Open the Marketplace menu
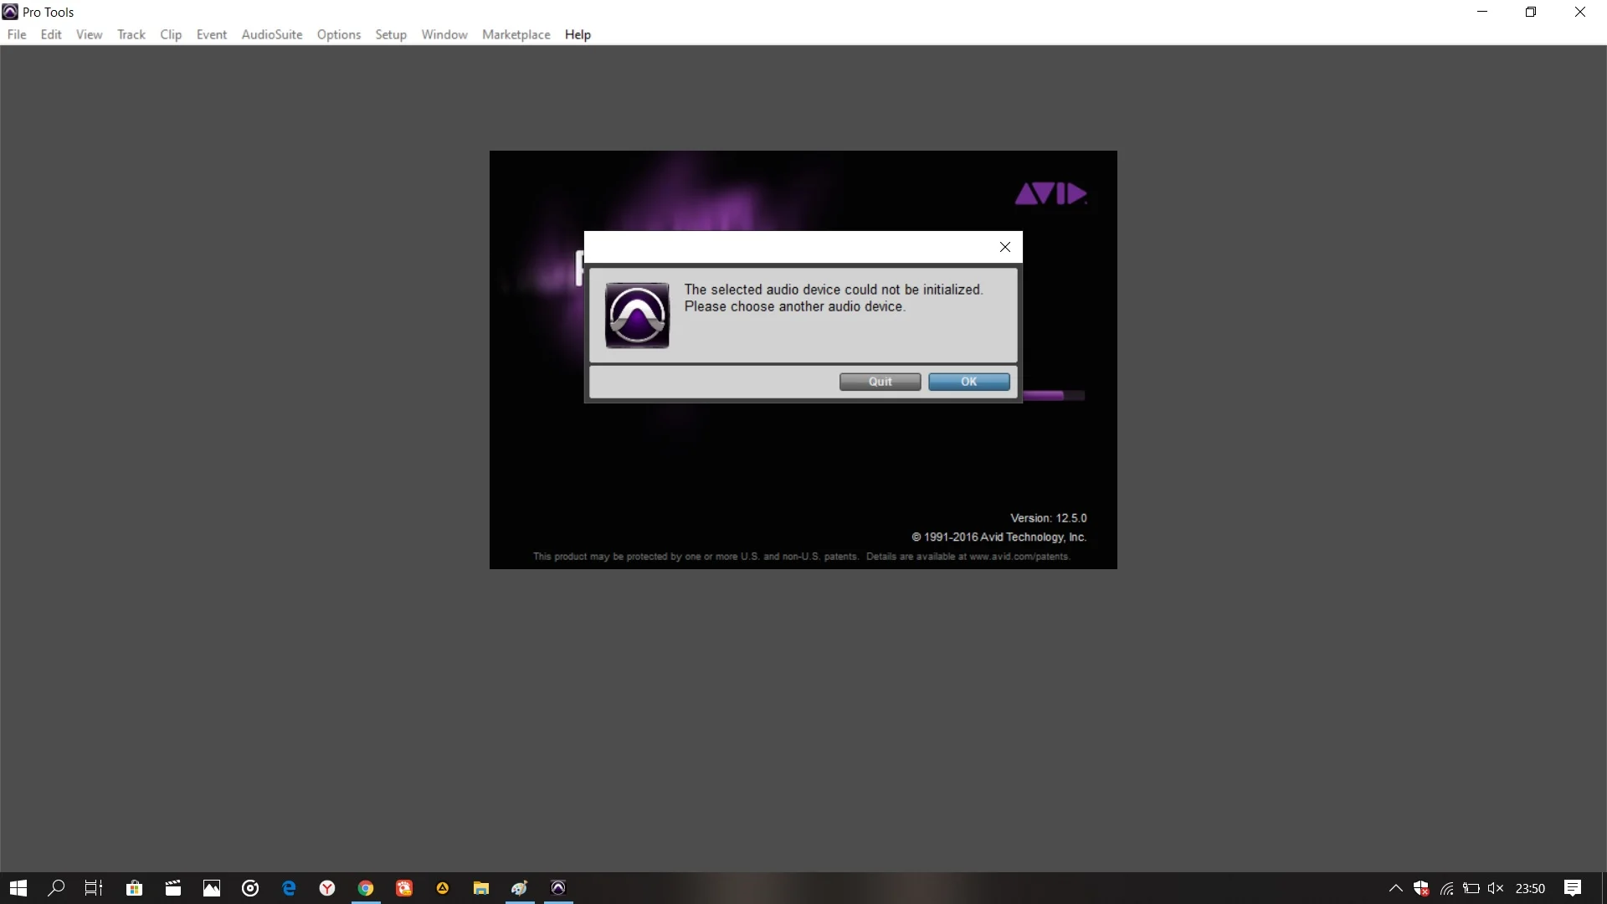This screenshot has width=1607, height=904. [x=516, y=34]
